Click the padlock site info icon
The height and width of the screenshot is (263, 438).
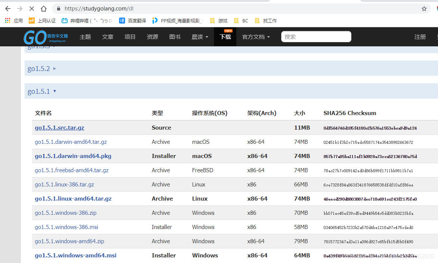click(x=58, y=9)
